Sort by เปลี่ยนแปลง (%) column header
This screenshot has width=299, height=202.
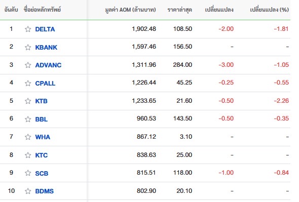pos(269,10)
